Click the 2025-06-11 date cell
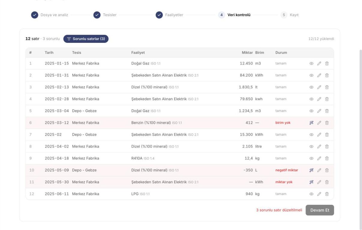Image resolution: width=362 pixels, height=230 pixels. coord(57,194)
